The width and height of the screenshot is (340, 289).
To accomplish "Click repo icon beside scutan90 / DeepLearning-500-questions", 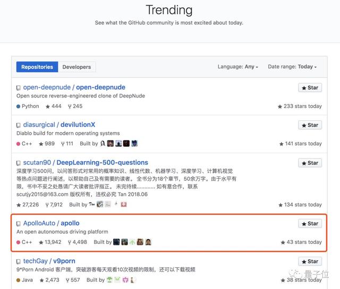I will pyautogui.click(x=19, y=163).
